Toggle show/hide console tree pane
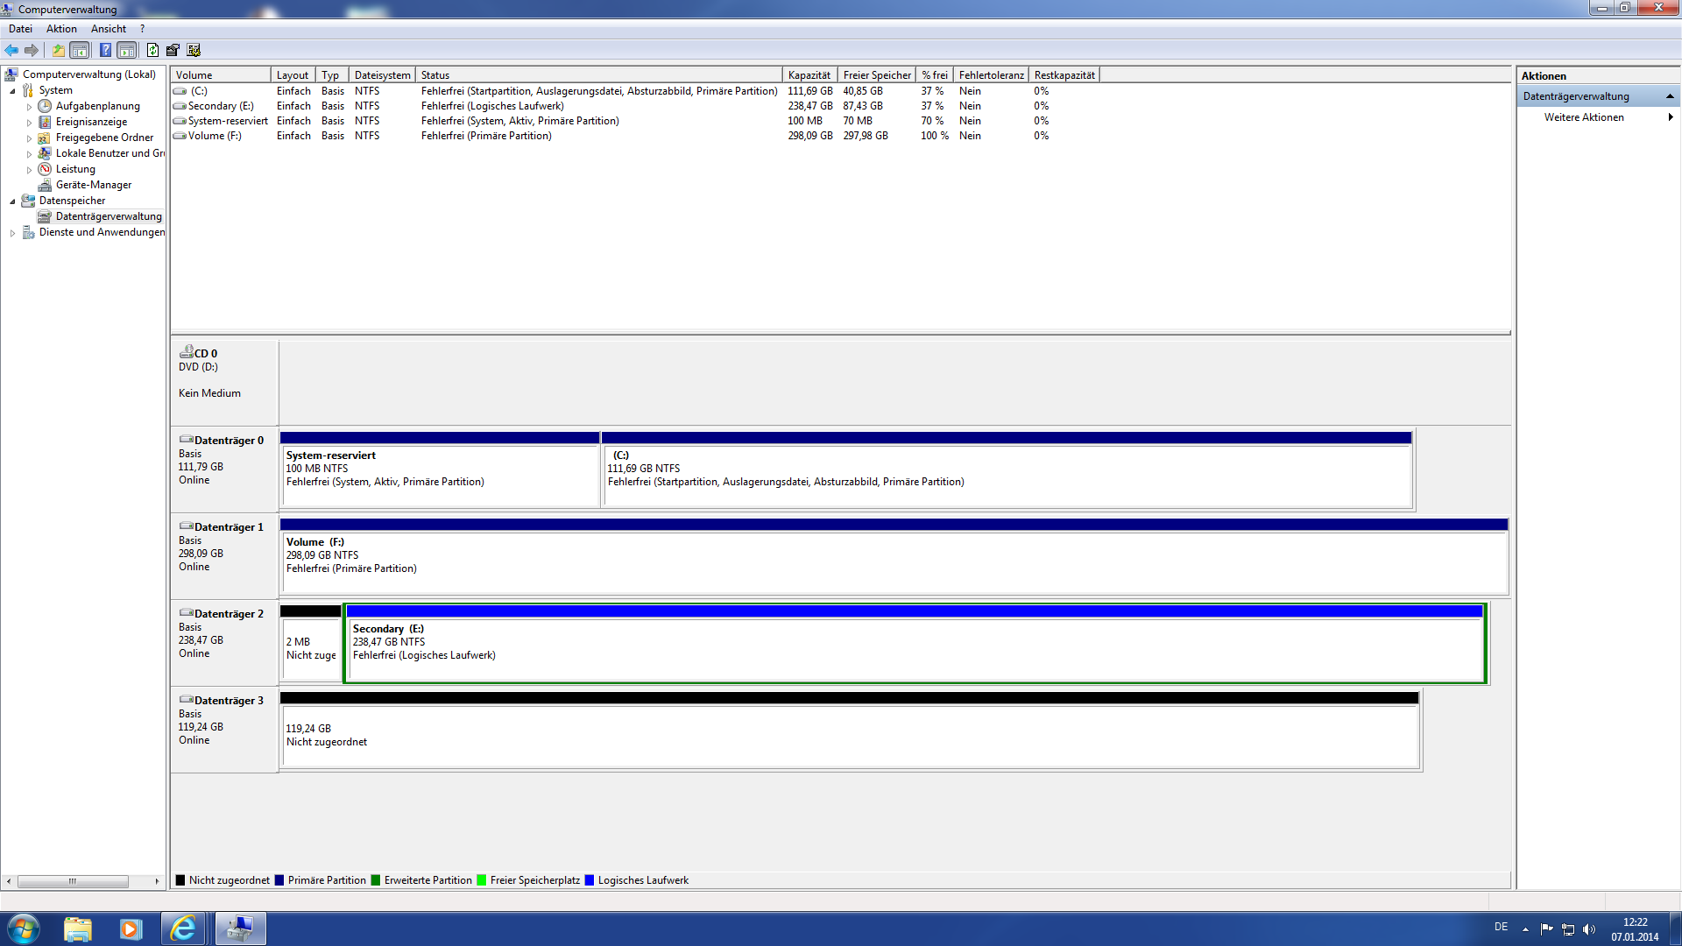The width and height of the screenshot is (1682, 946). point(80,50)
